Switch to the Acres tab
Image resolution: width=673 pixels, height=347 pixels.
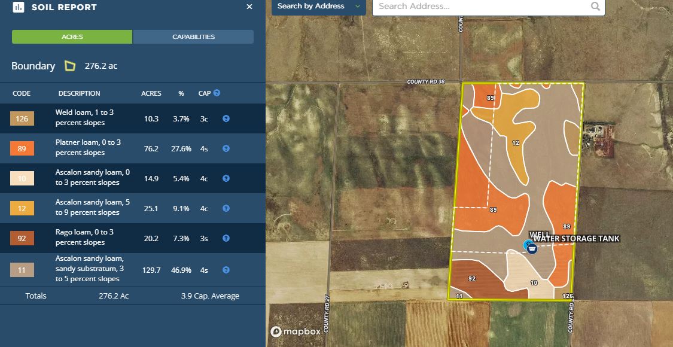[72, 36]
